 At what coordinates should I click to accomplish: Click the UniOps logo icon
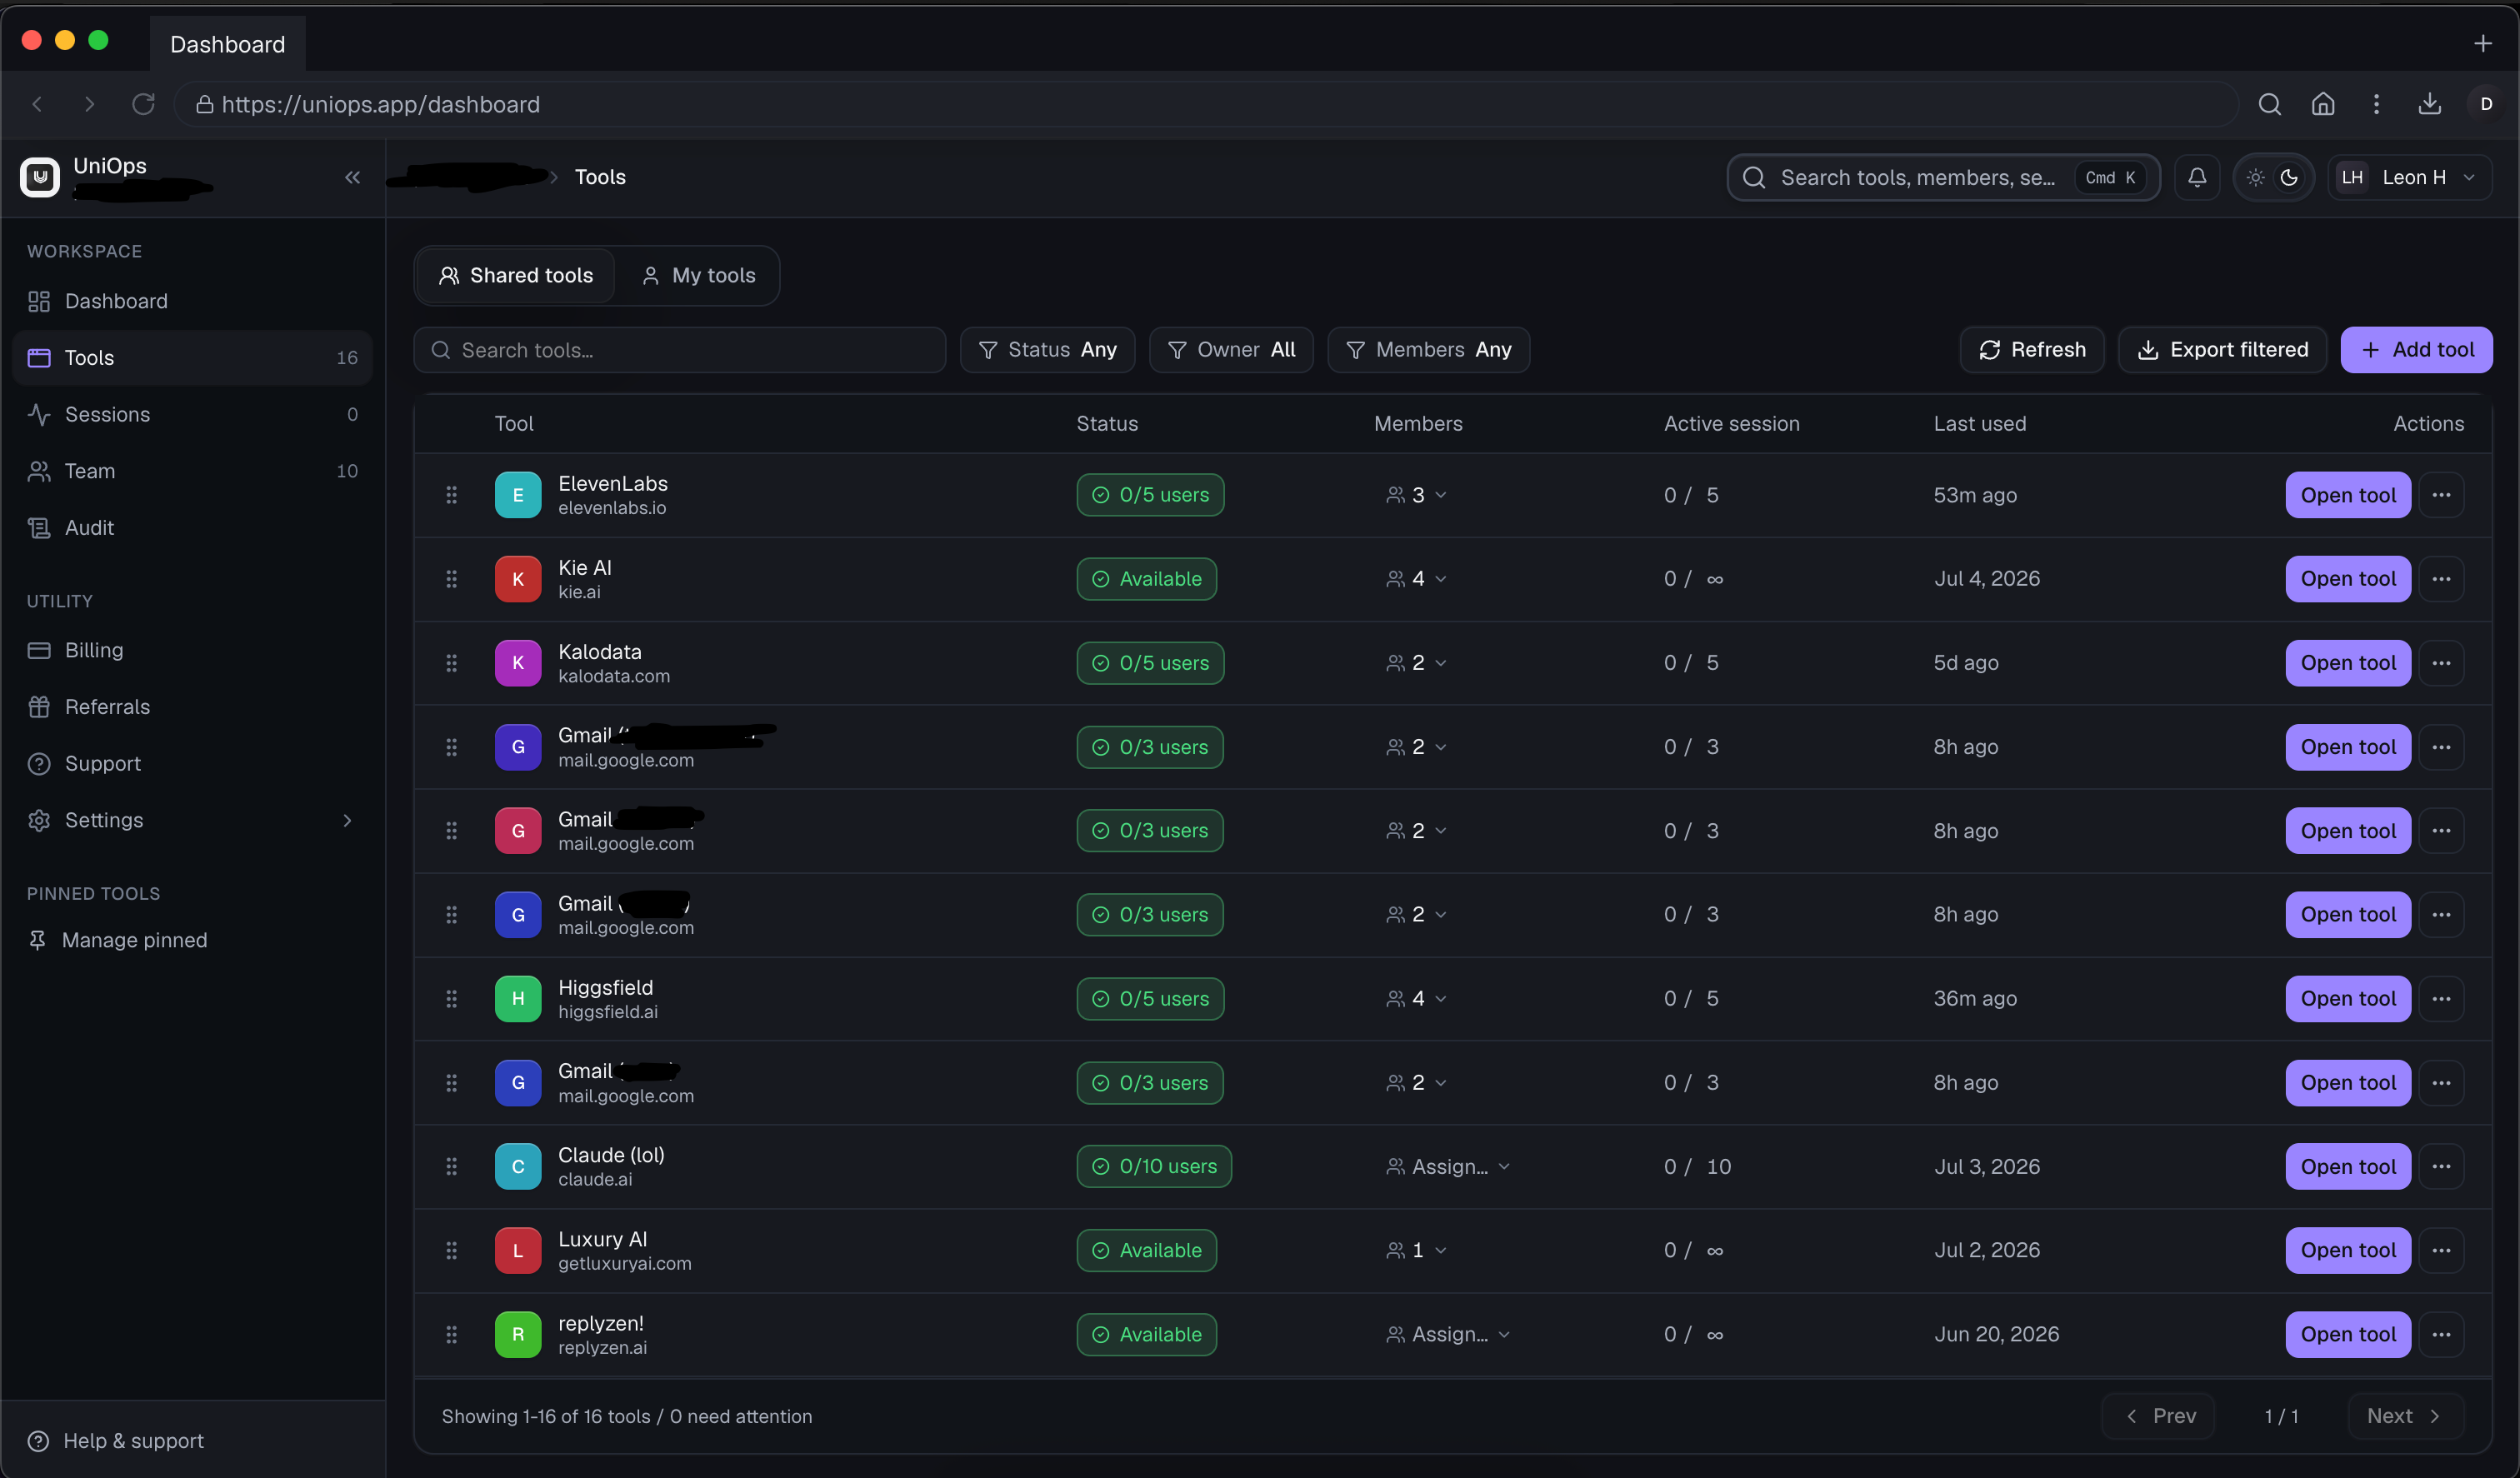[40, 177]
